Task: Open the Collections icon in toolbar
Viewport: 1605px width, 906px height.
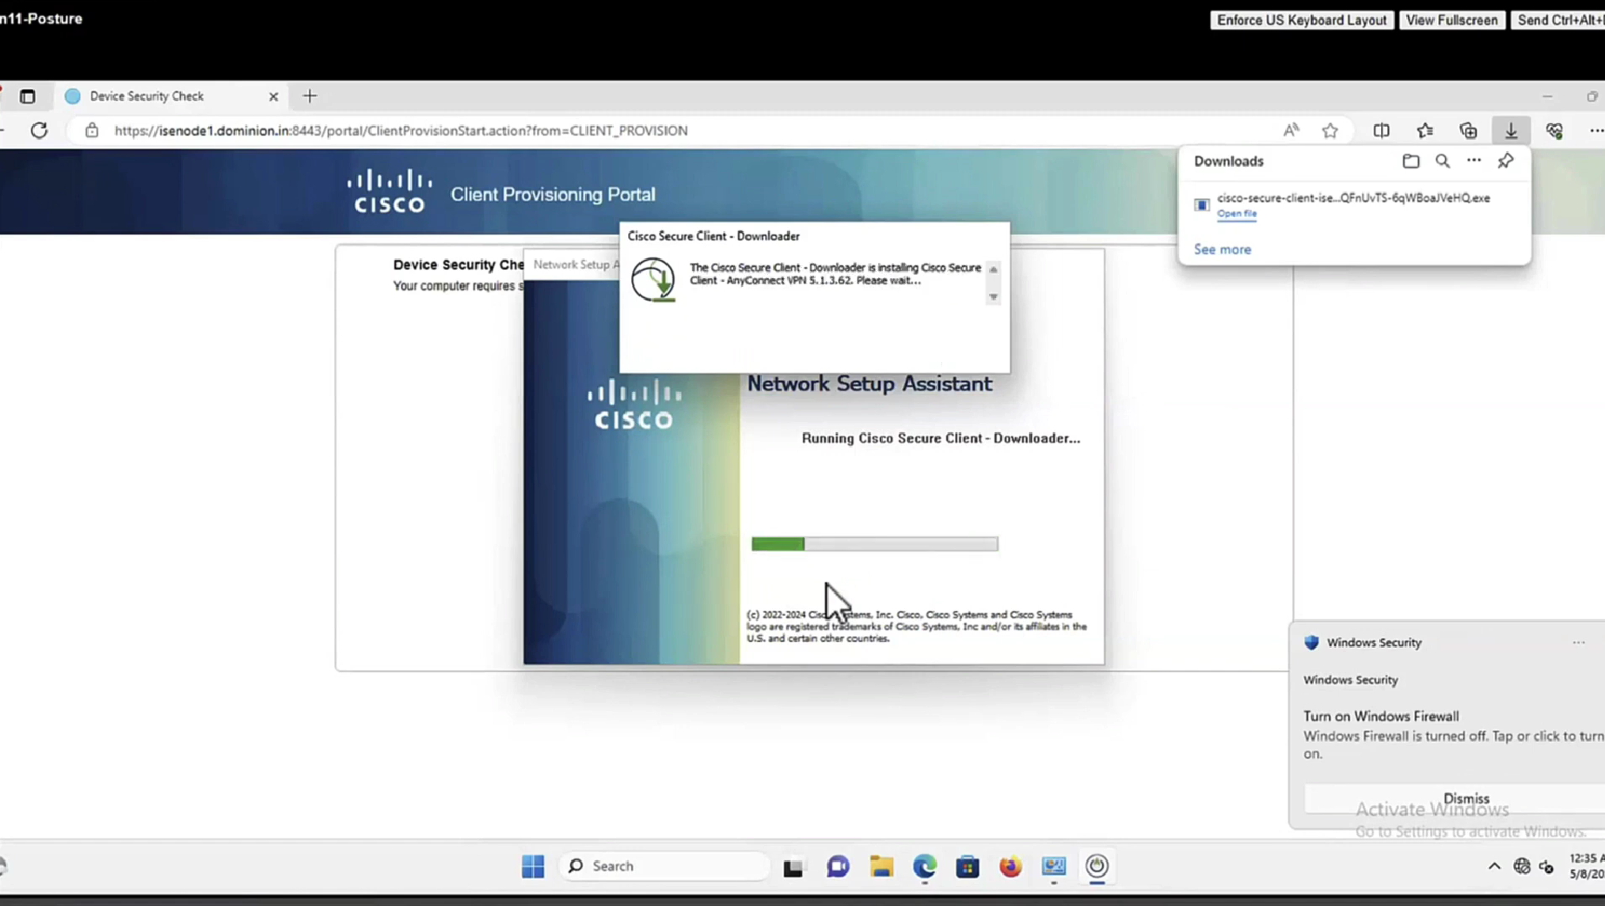Action: 1468,131
